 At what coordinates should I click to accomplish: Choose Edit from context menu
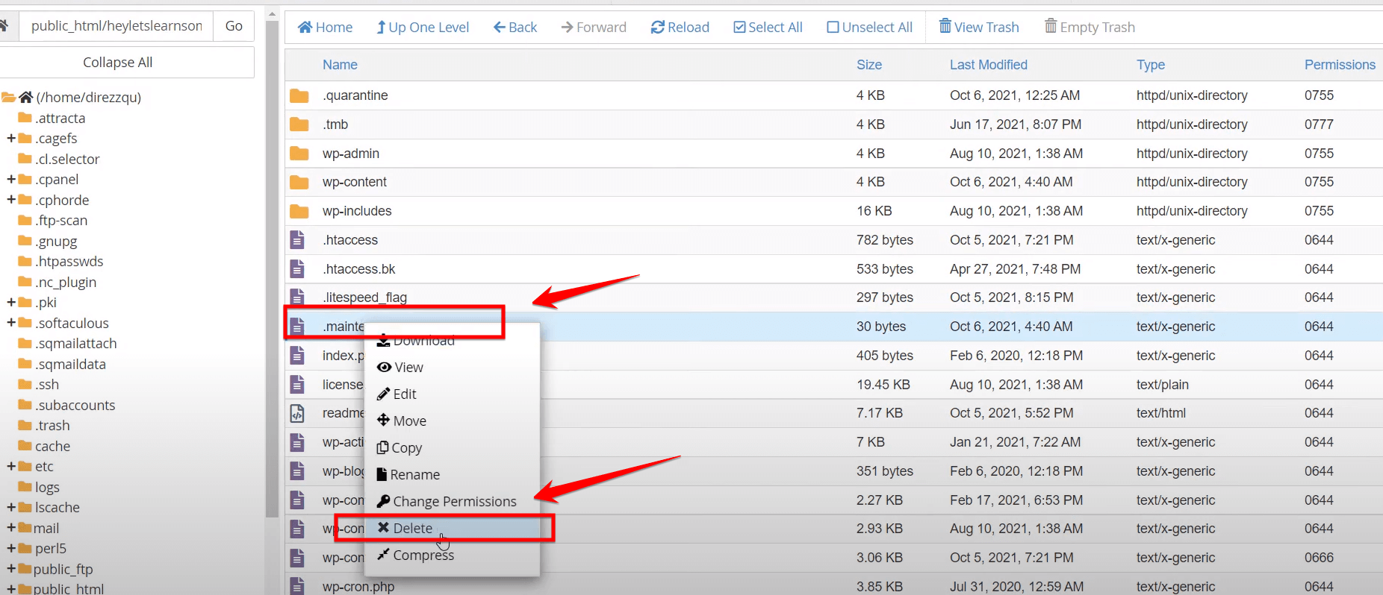pos(397,394)
